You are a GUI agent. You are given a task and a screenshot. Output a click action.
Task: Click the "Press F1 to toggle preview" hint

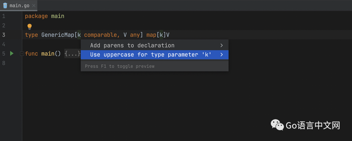coord(120,66)
